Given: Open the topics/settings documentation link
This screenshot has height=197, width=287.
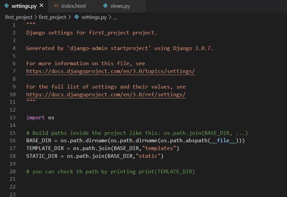Looking at the screenshot, I should (x=110, y=71).
